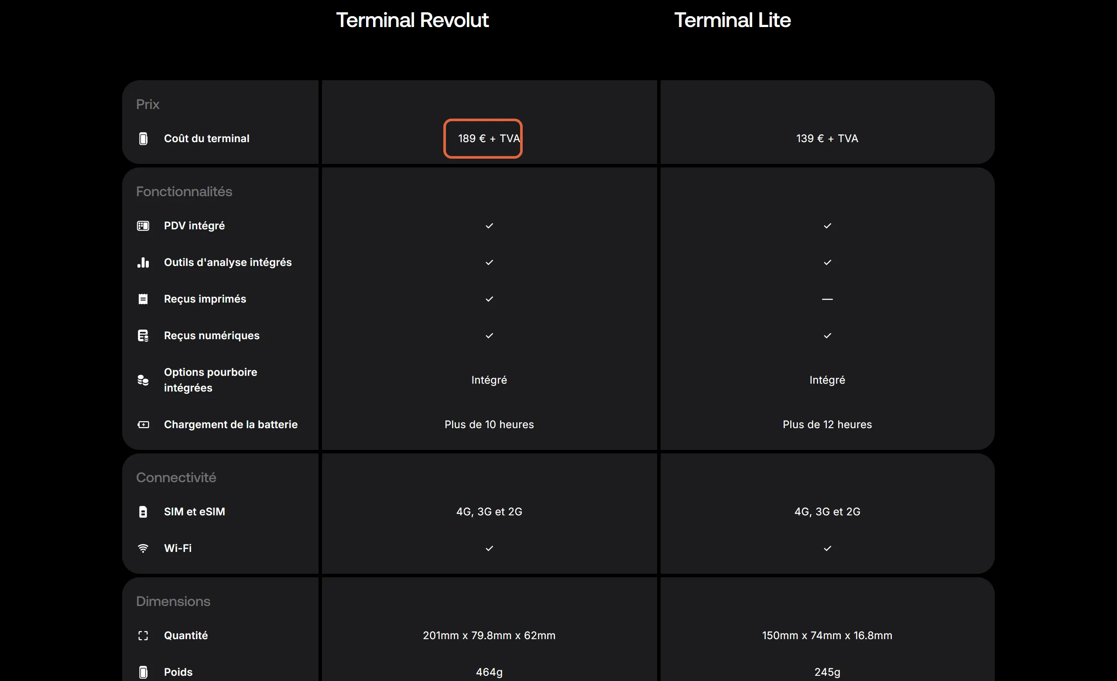1117x681 pixels.
Task: Click the PDV intégré checkmark under Terminal Revolut
Action: pyautogui.click(x=489, y=226)
